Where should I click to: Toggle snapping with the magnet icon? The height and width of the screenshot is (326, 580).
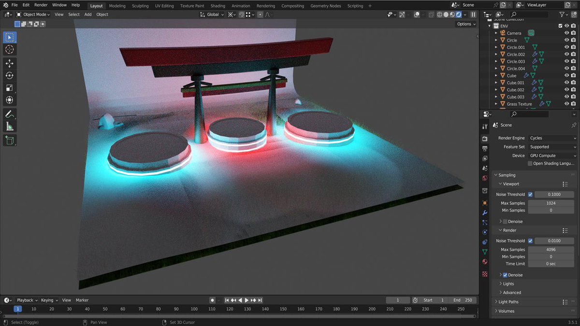point(241,14)
